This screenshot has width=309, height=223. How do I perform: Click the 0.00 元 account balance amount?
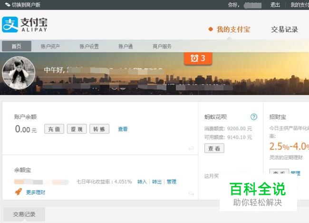[26, 129]
